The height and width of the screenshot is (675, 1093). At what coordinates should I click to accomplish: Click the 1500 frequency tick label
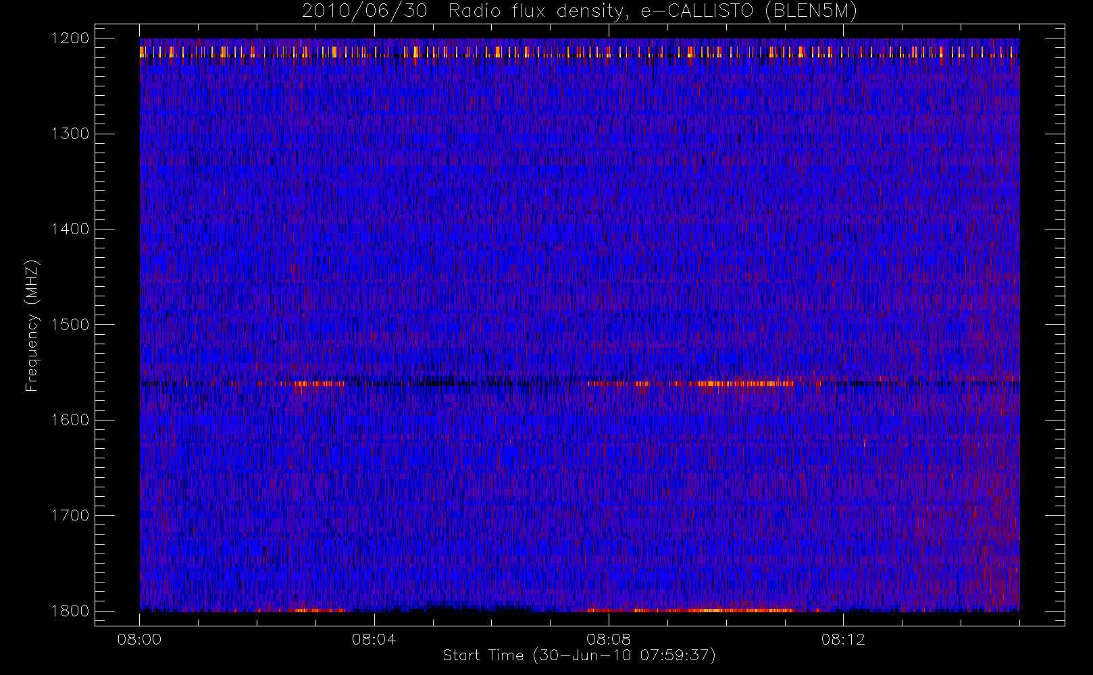70,325
